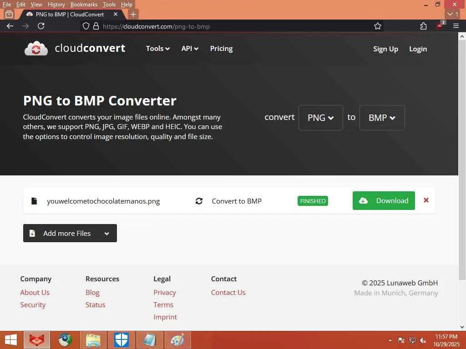Open the globe browser taskbar icon

pos(65,340)
